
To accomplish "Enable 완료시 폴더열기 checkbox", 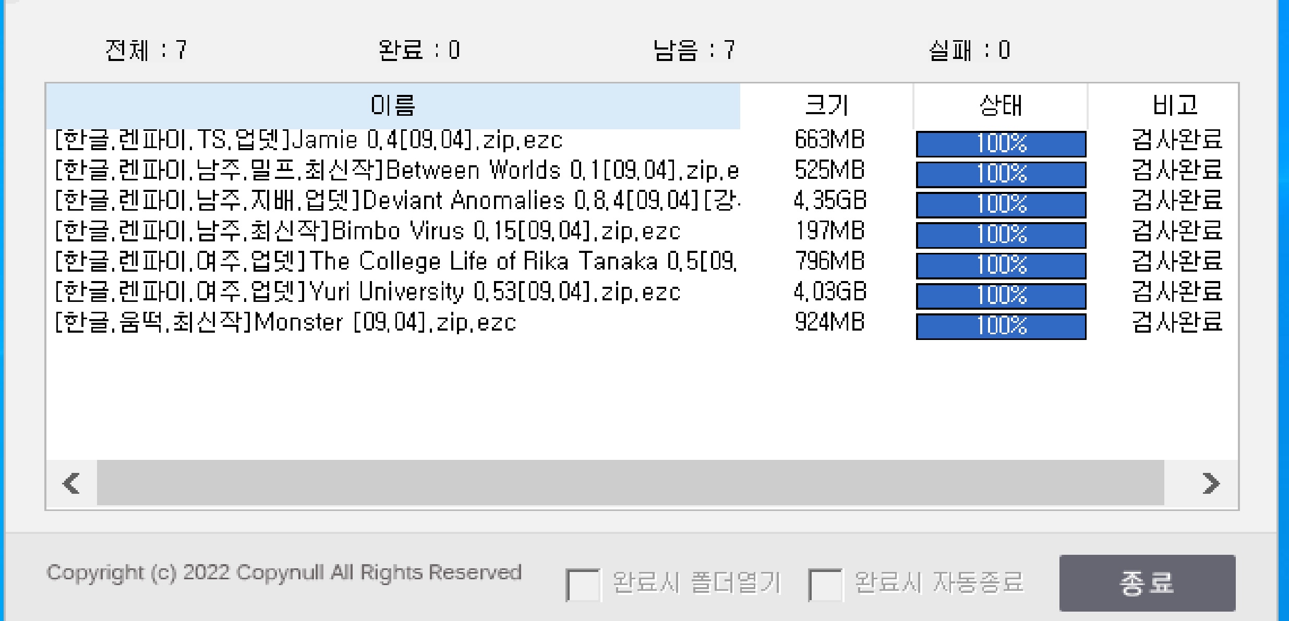I will (x=582, y=585).
